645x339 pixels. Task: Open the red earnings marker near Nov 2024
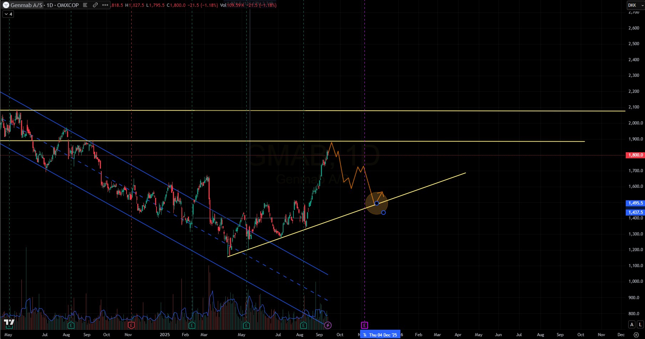tap(131, 325)
